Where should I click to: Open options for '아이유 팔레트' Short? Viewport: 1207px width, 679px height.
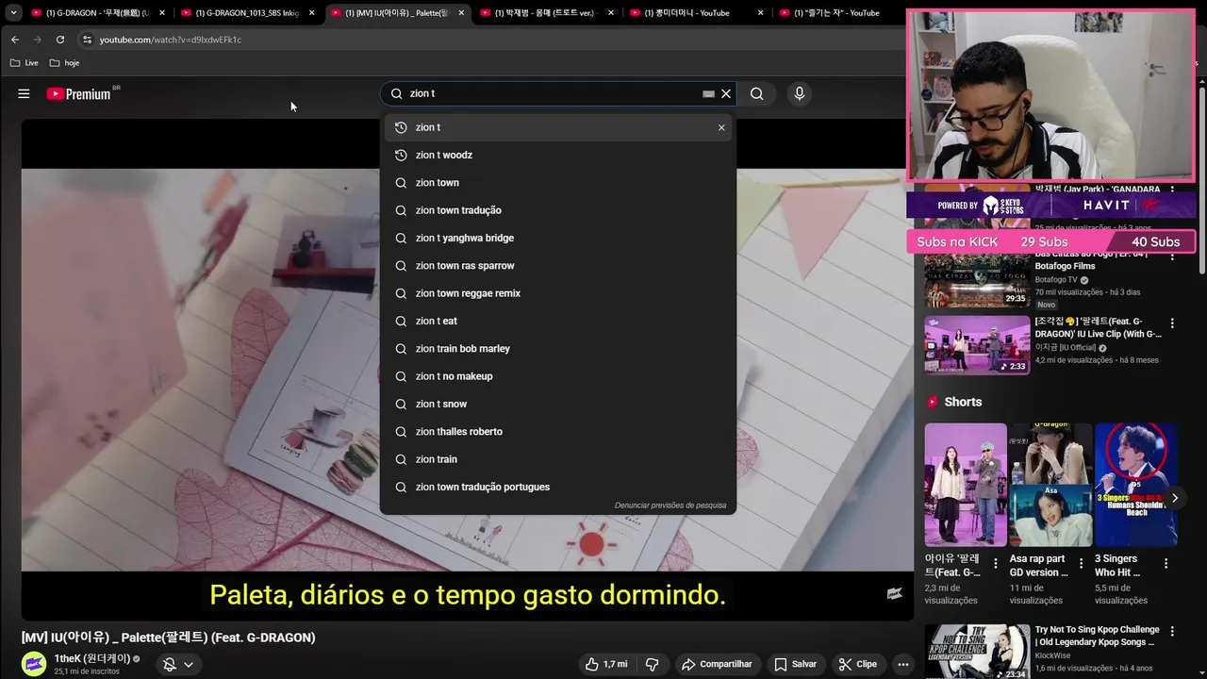click(996, 563)
